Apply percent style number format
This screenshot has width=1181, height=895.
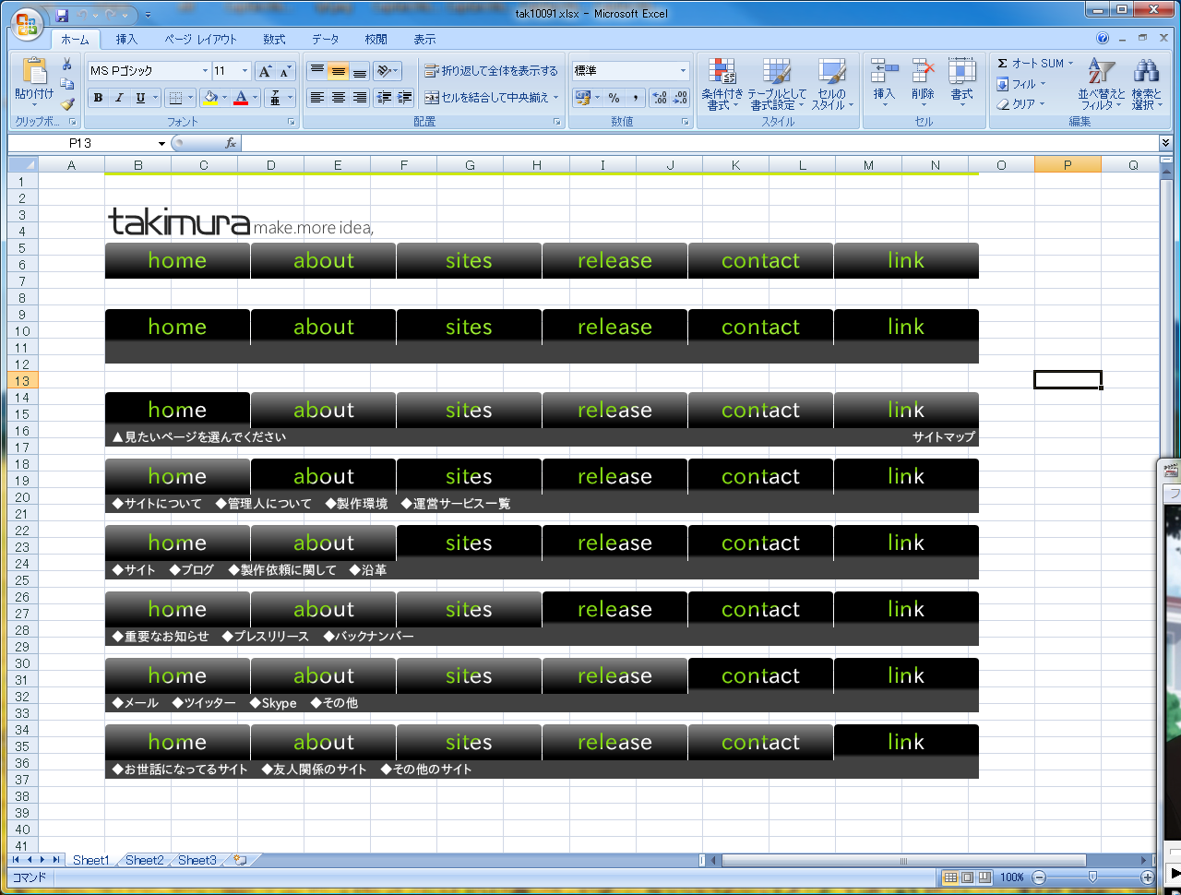(614, 98)
